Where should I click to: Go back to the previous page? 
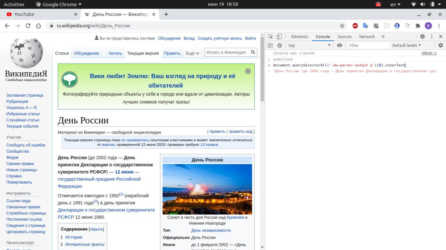tap(7, 26)
